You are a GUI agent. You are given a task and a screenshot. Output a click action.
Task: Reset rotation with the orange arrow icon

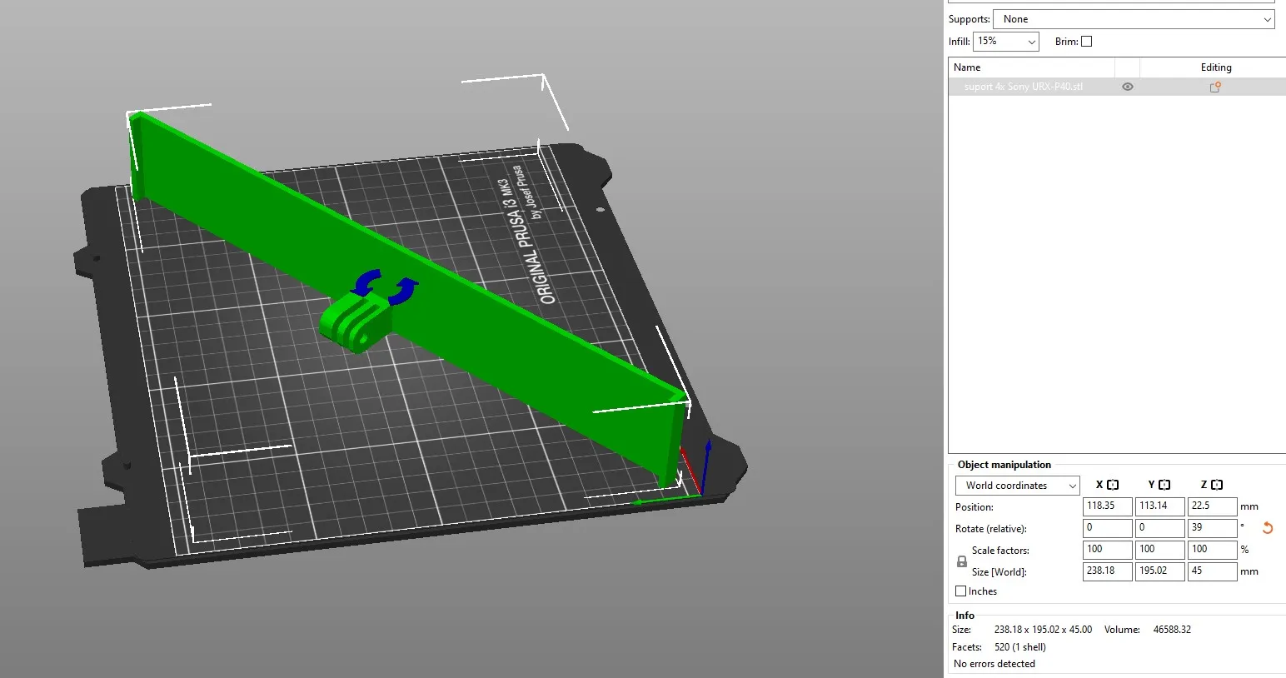coord(1268,528)
